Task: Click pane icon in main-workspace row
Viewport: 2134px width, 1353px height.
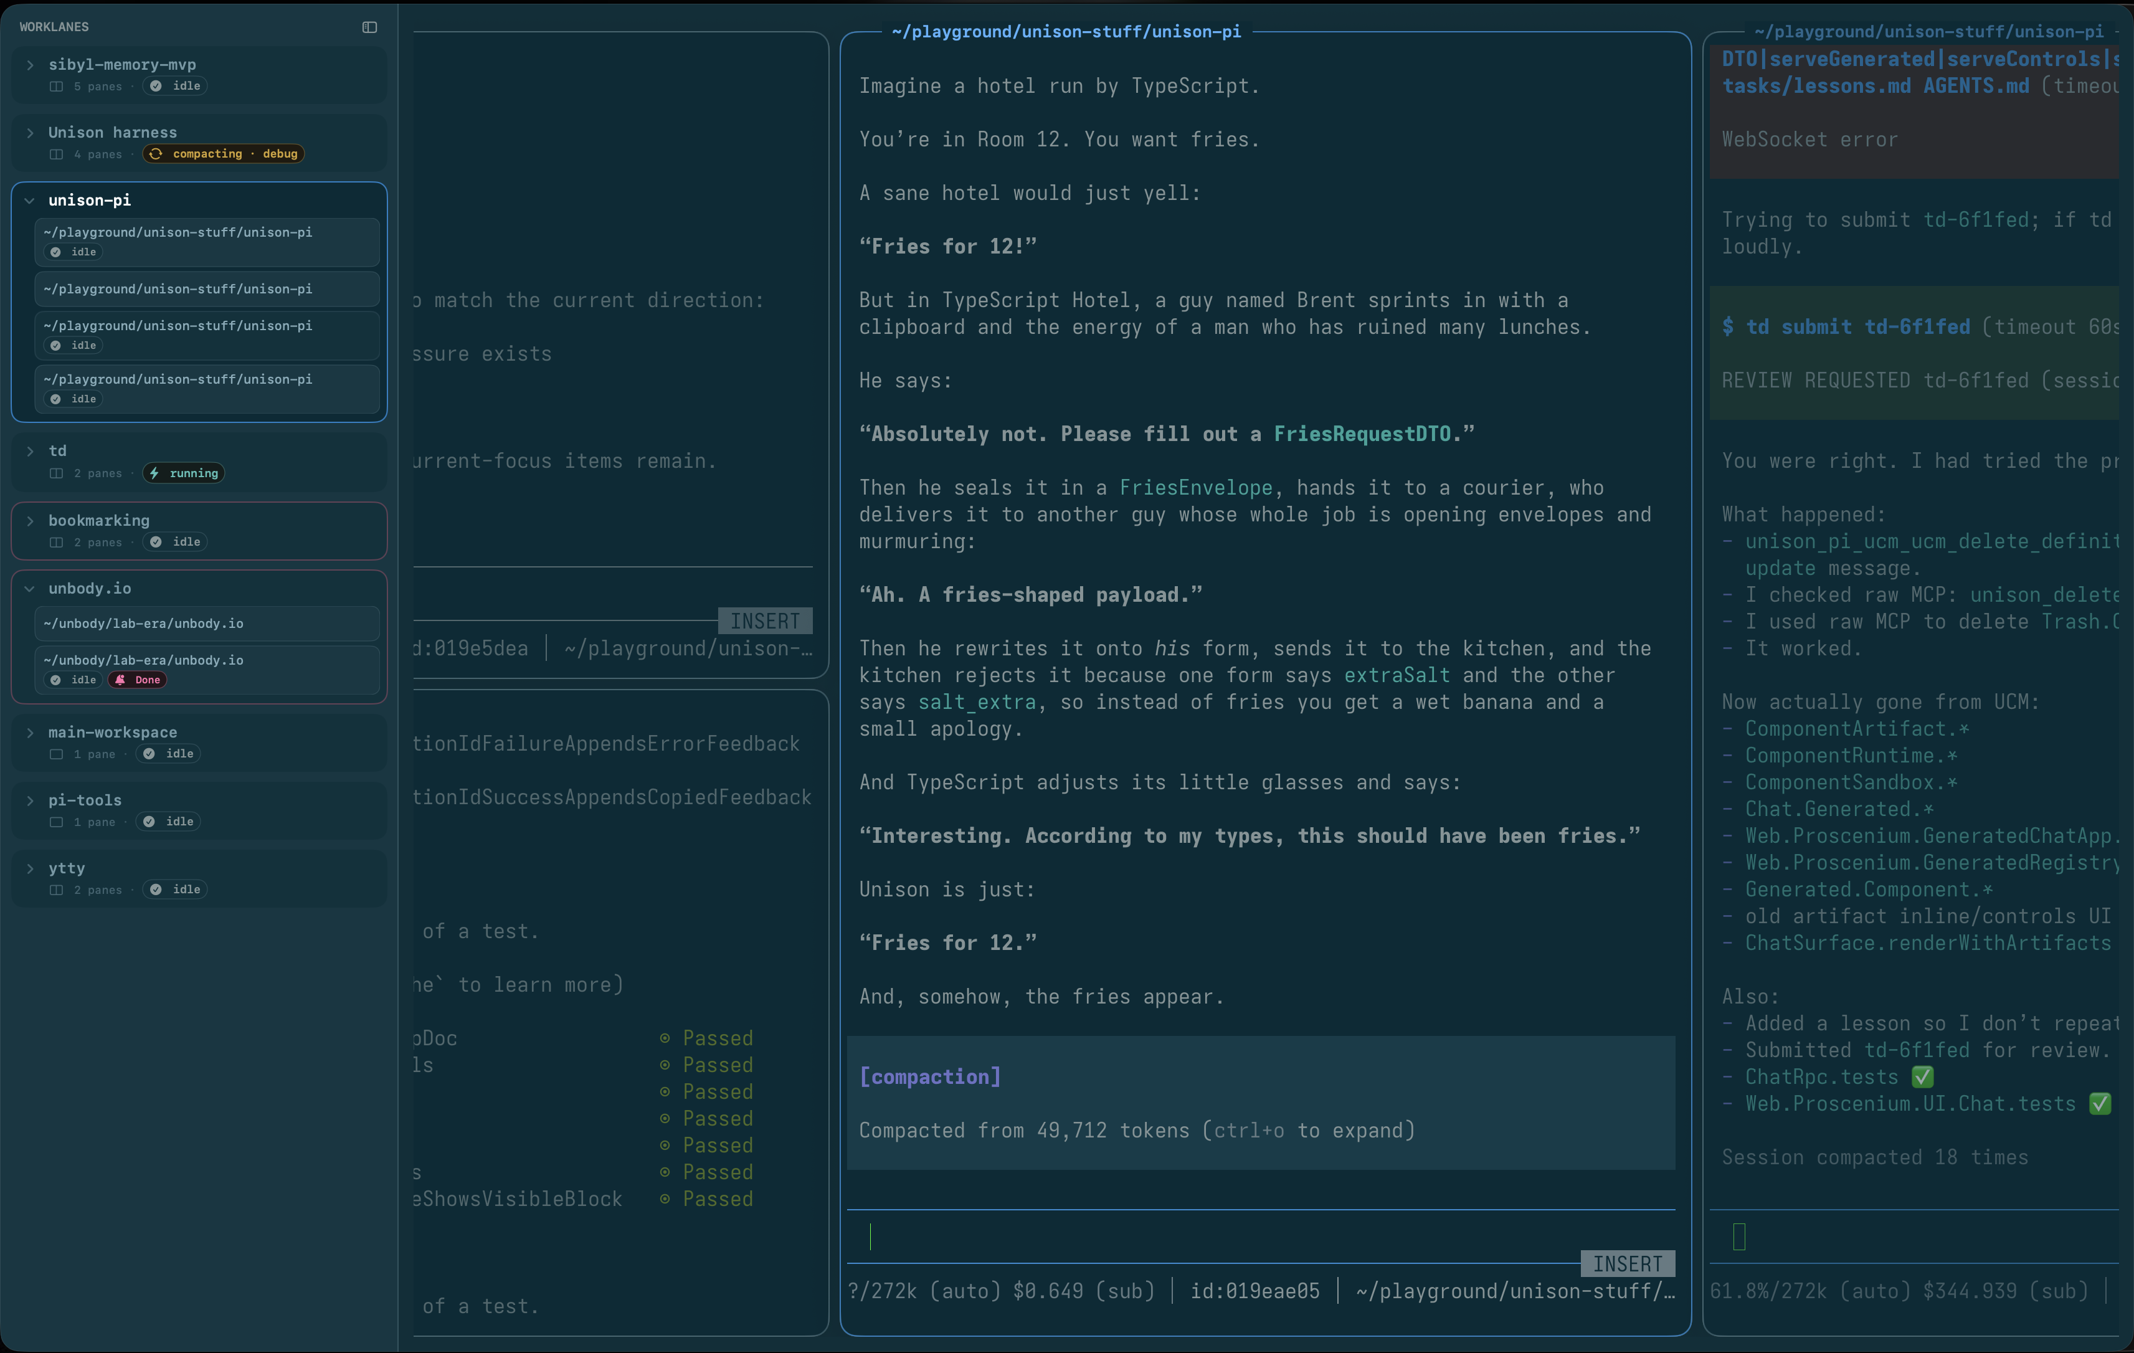Action: [57, 754]
